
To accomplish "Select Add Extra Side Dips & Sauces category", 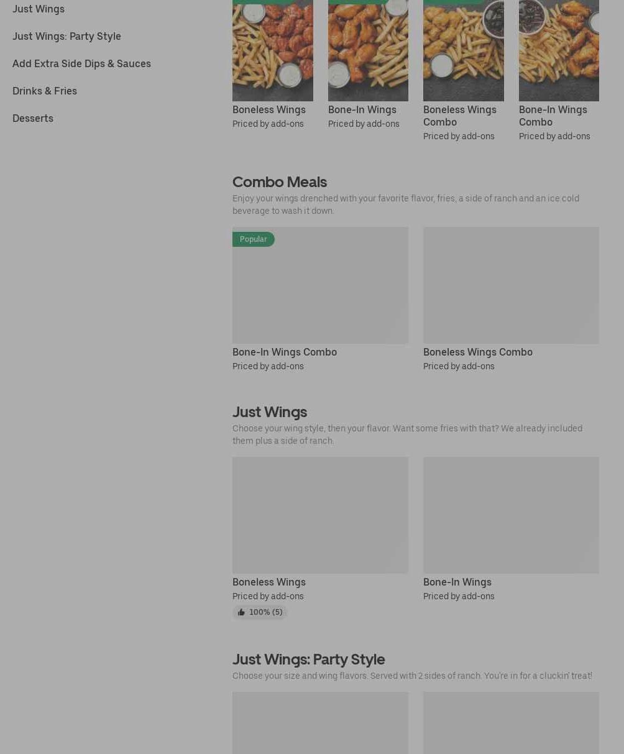I will click(x=81, y=63).
